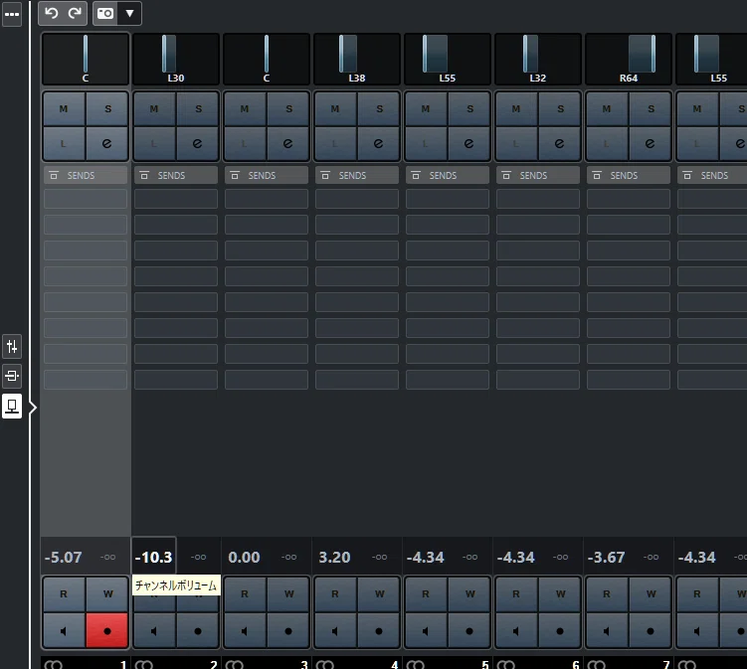Open channel 3 edit settings (e) button
Image resolution: width=747 pixels, height=669 pixels.
coord(288,143)
